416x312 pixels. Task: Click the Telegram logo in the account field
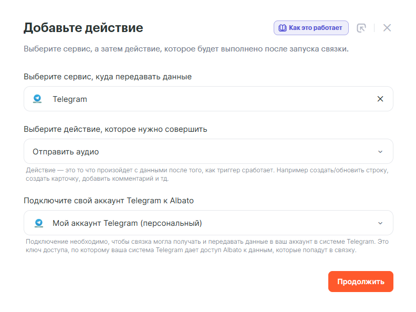[x=38, y=223]
